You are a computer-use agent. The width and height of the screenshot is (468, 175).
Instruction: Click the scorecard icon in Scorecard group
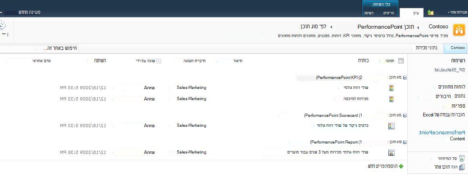pyautogui.click(x=391, y=126)
